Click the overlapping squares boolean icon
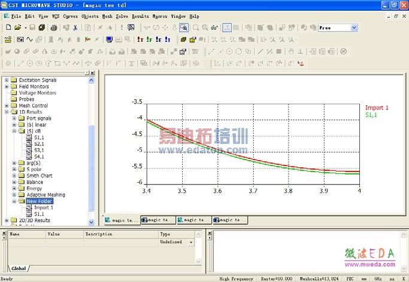409x282 pixels. tap(144, 63)
